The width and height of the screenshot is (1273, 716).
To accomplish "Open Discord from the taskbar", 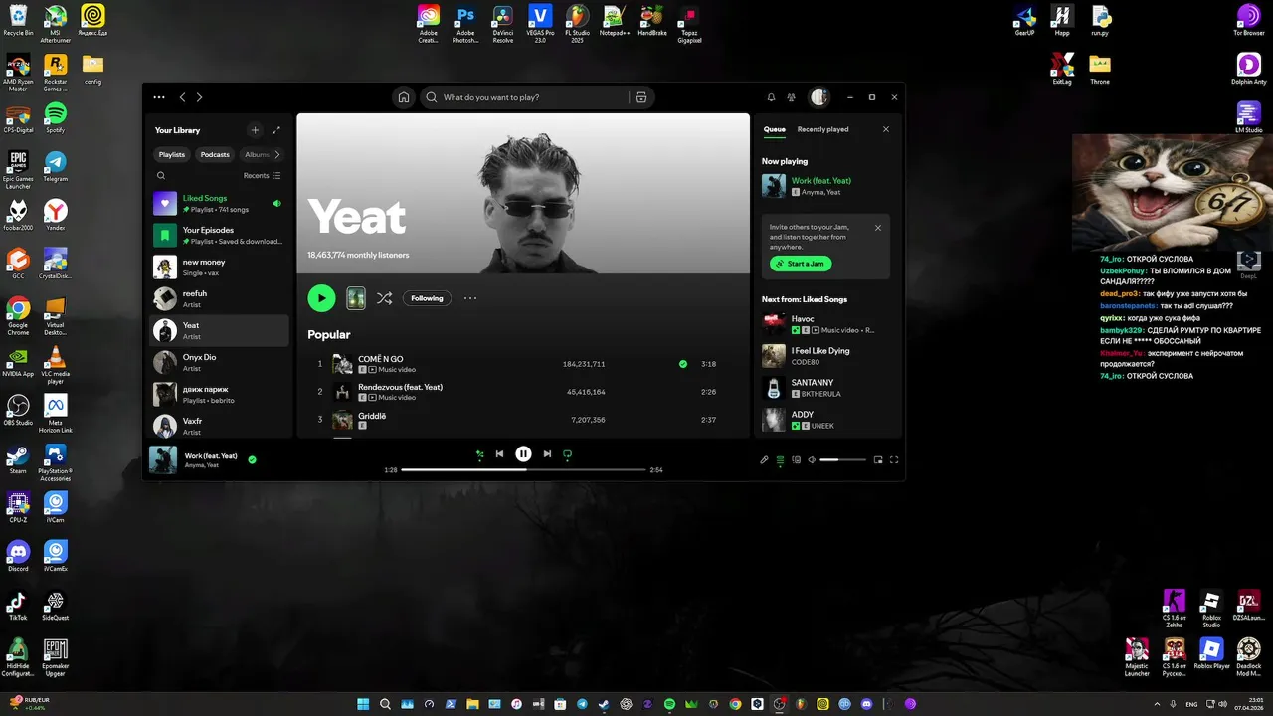I will click(866, 704).
